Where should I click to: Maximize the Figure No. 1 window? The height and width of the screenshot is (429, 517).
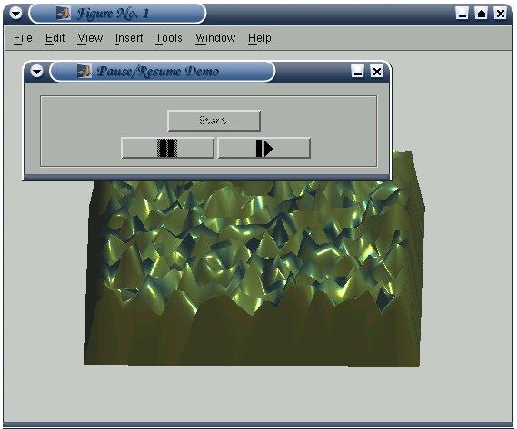[x=481, y=14]
